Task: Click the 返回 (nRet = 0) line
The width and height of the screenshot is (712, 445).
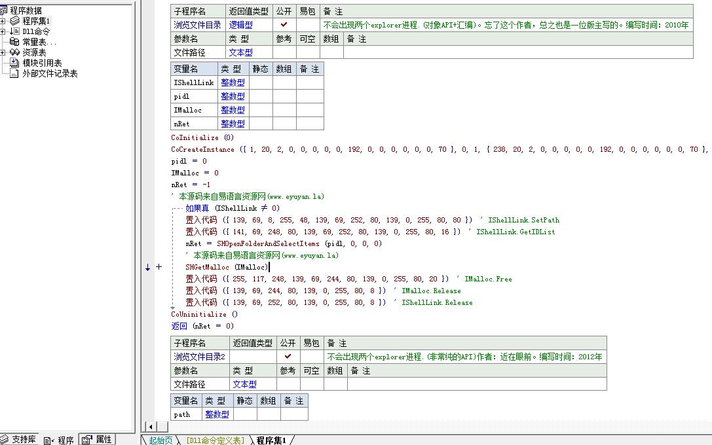Action: [202, 326]
